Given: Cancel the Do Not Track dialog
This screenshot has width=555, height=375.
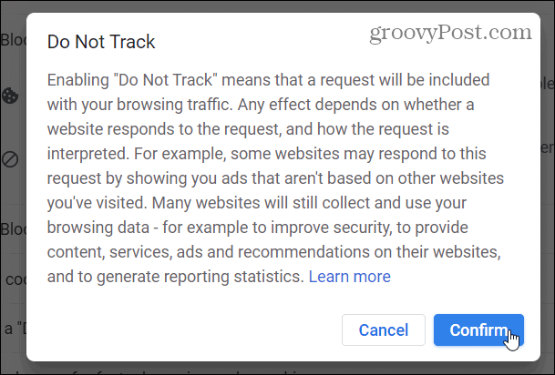Looking at the screenshot, I should click(x=384, y=330).
